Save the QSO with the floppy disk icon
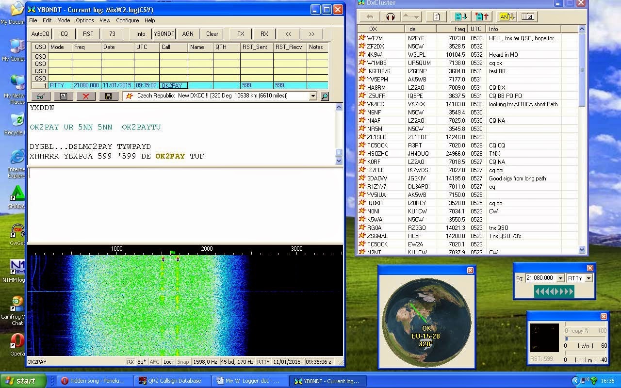This screenshot has width=621, height=388. (x=109, y=96)
